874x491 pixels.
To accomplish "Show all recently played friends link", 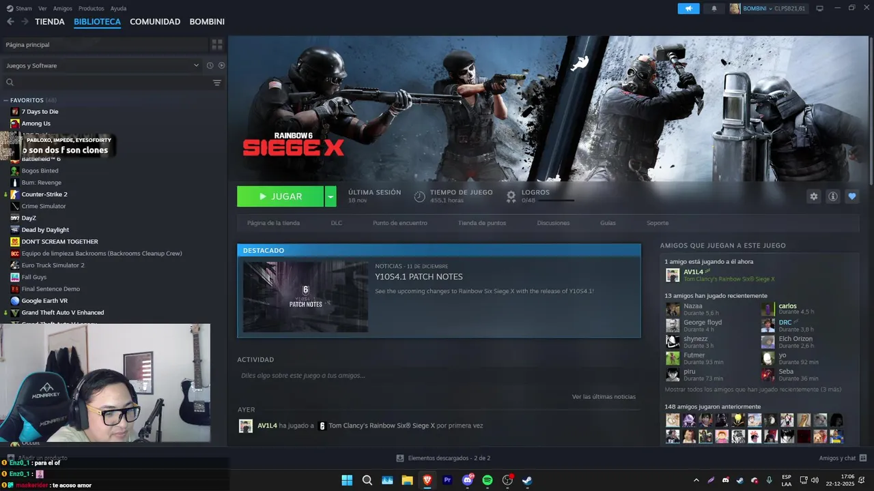I will point(753,389).
